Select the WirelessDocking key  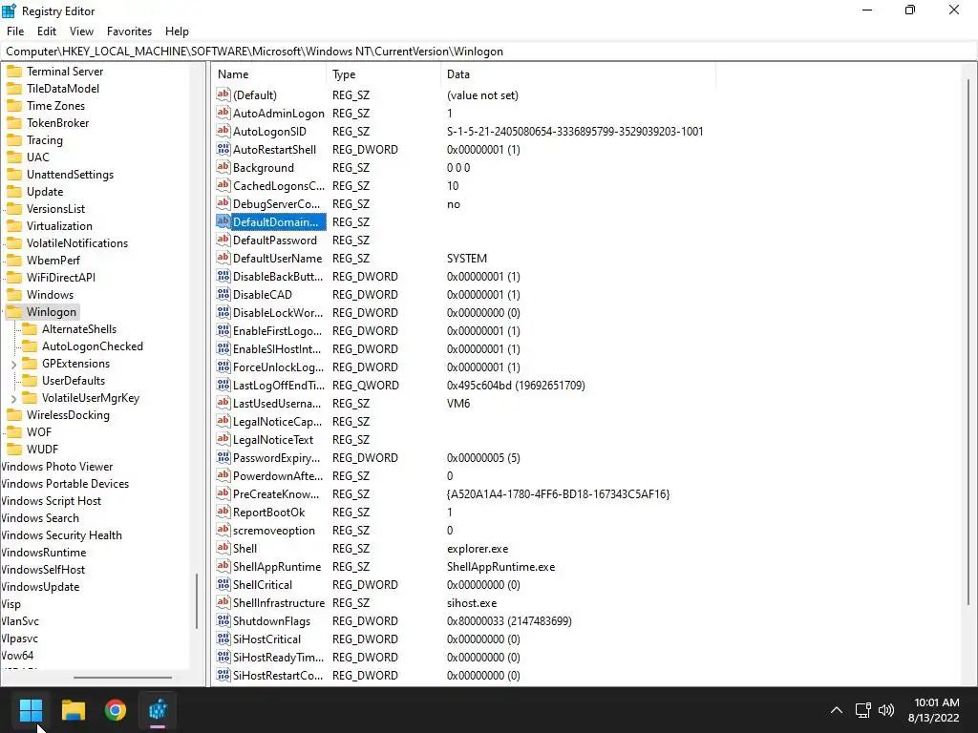click(68, 415)
